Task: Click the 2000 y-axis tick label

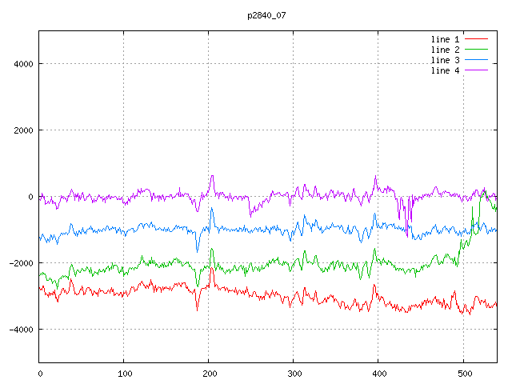Action: (22, 130)
